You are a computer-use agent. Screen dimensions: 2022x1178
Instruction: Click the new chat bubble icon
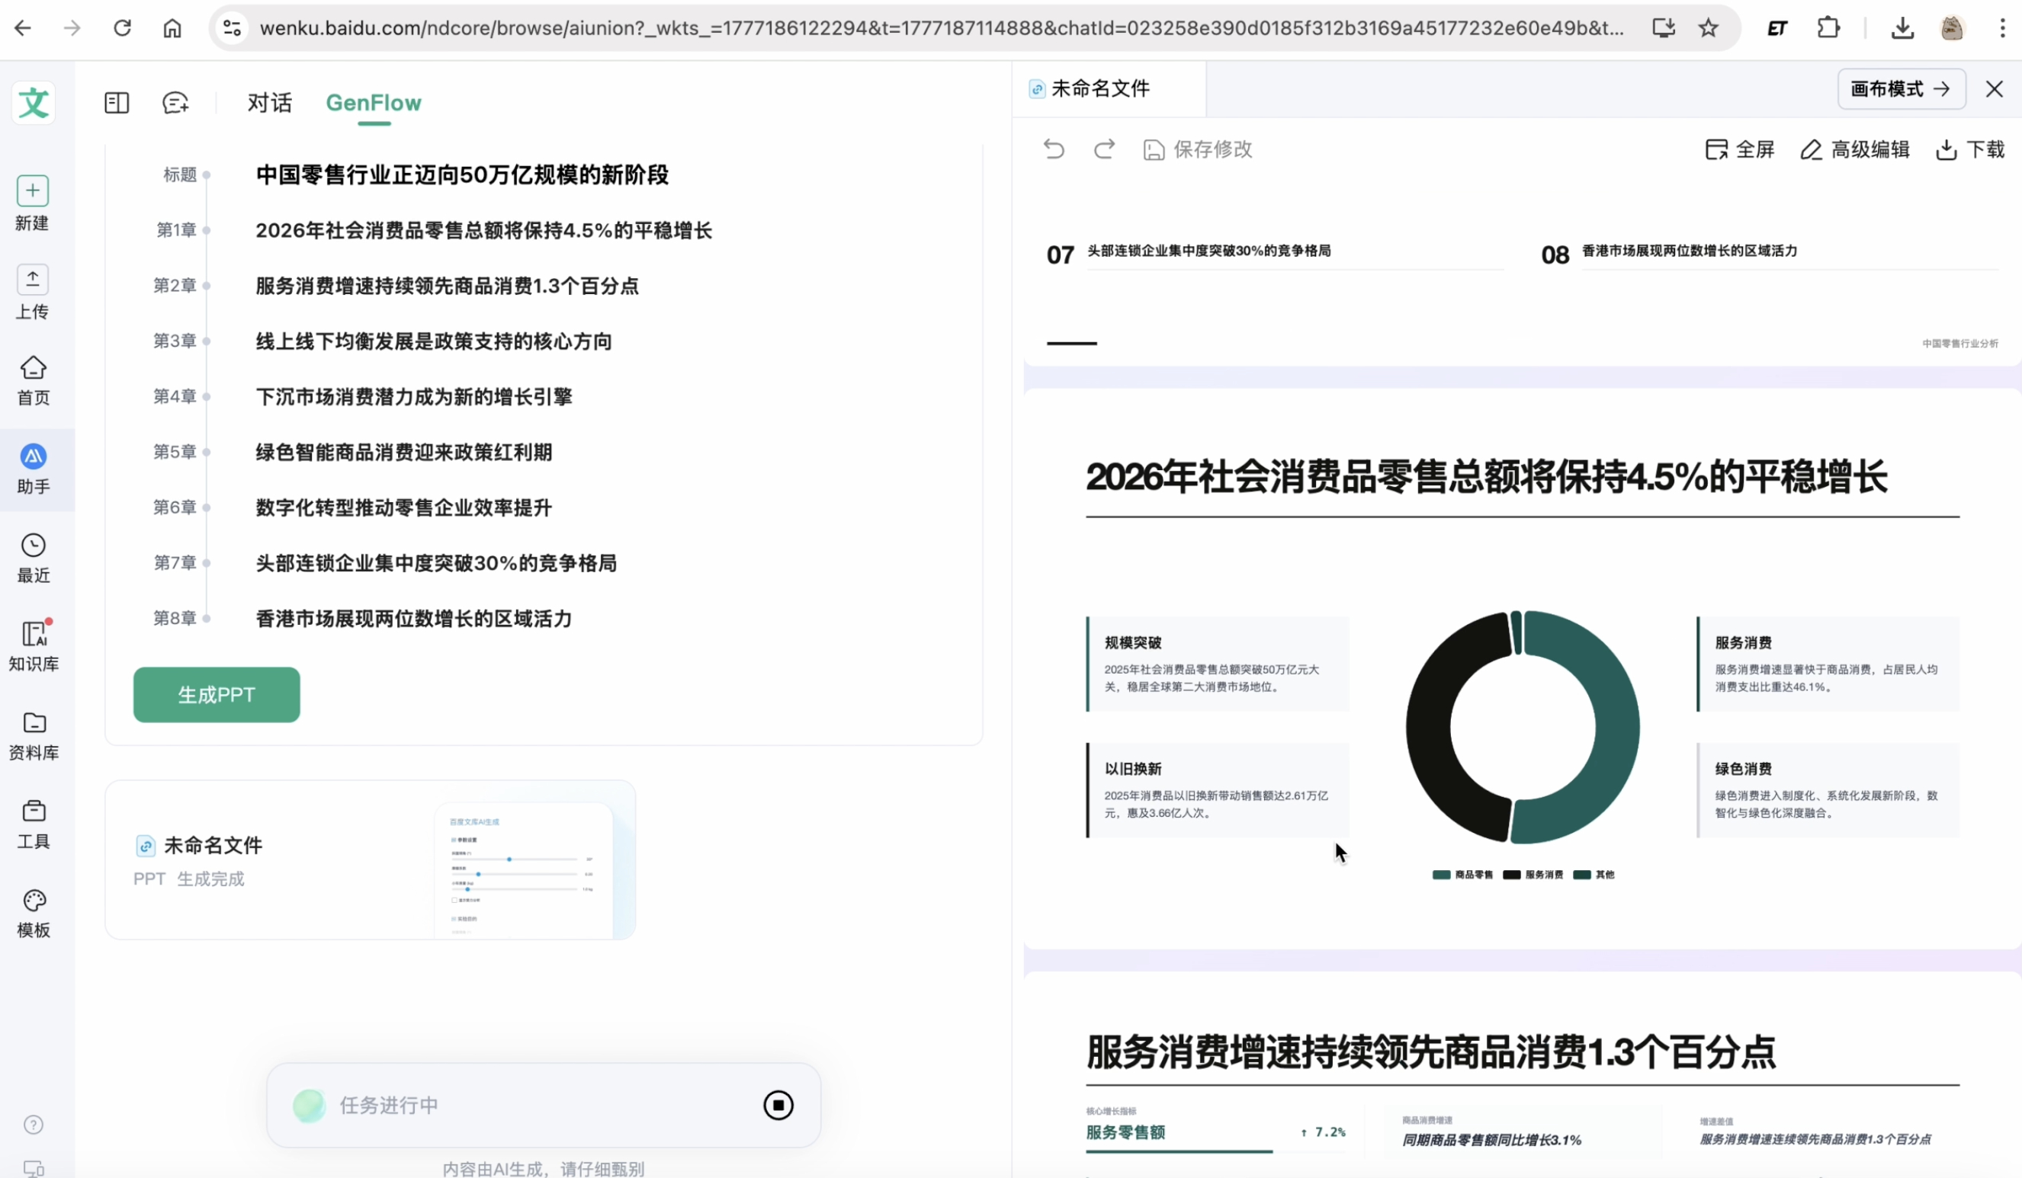175,103
